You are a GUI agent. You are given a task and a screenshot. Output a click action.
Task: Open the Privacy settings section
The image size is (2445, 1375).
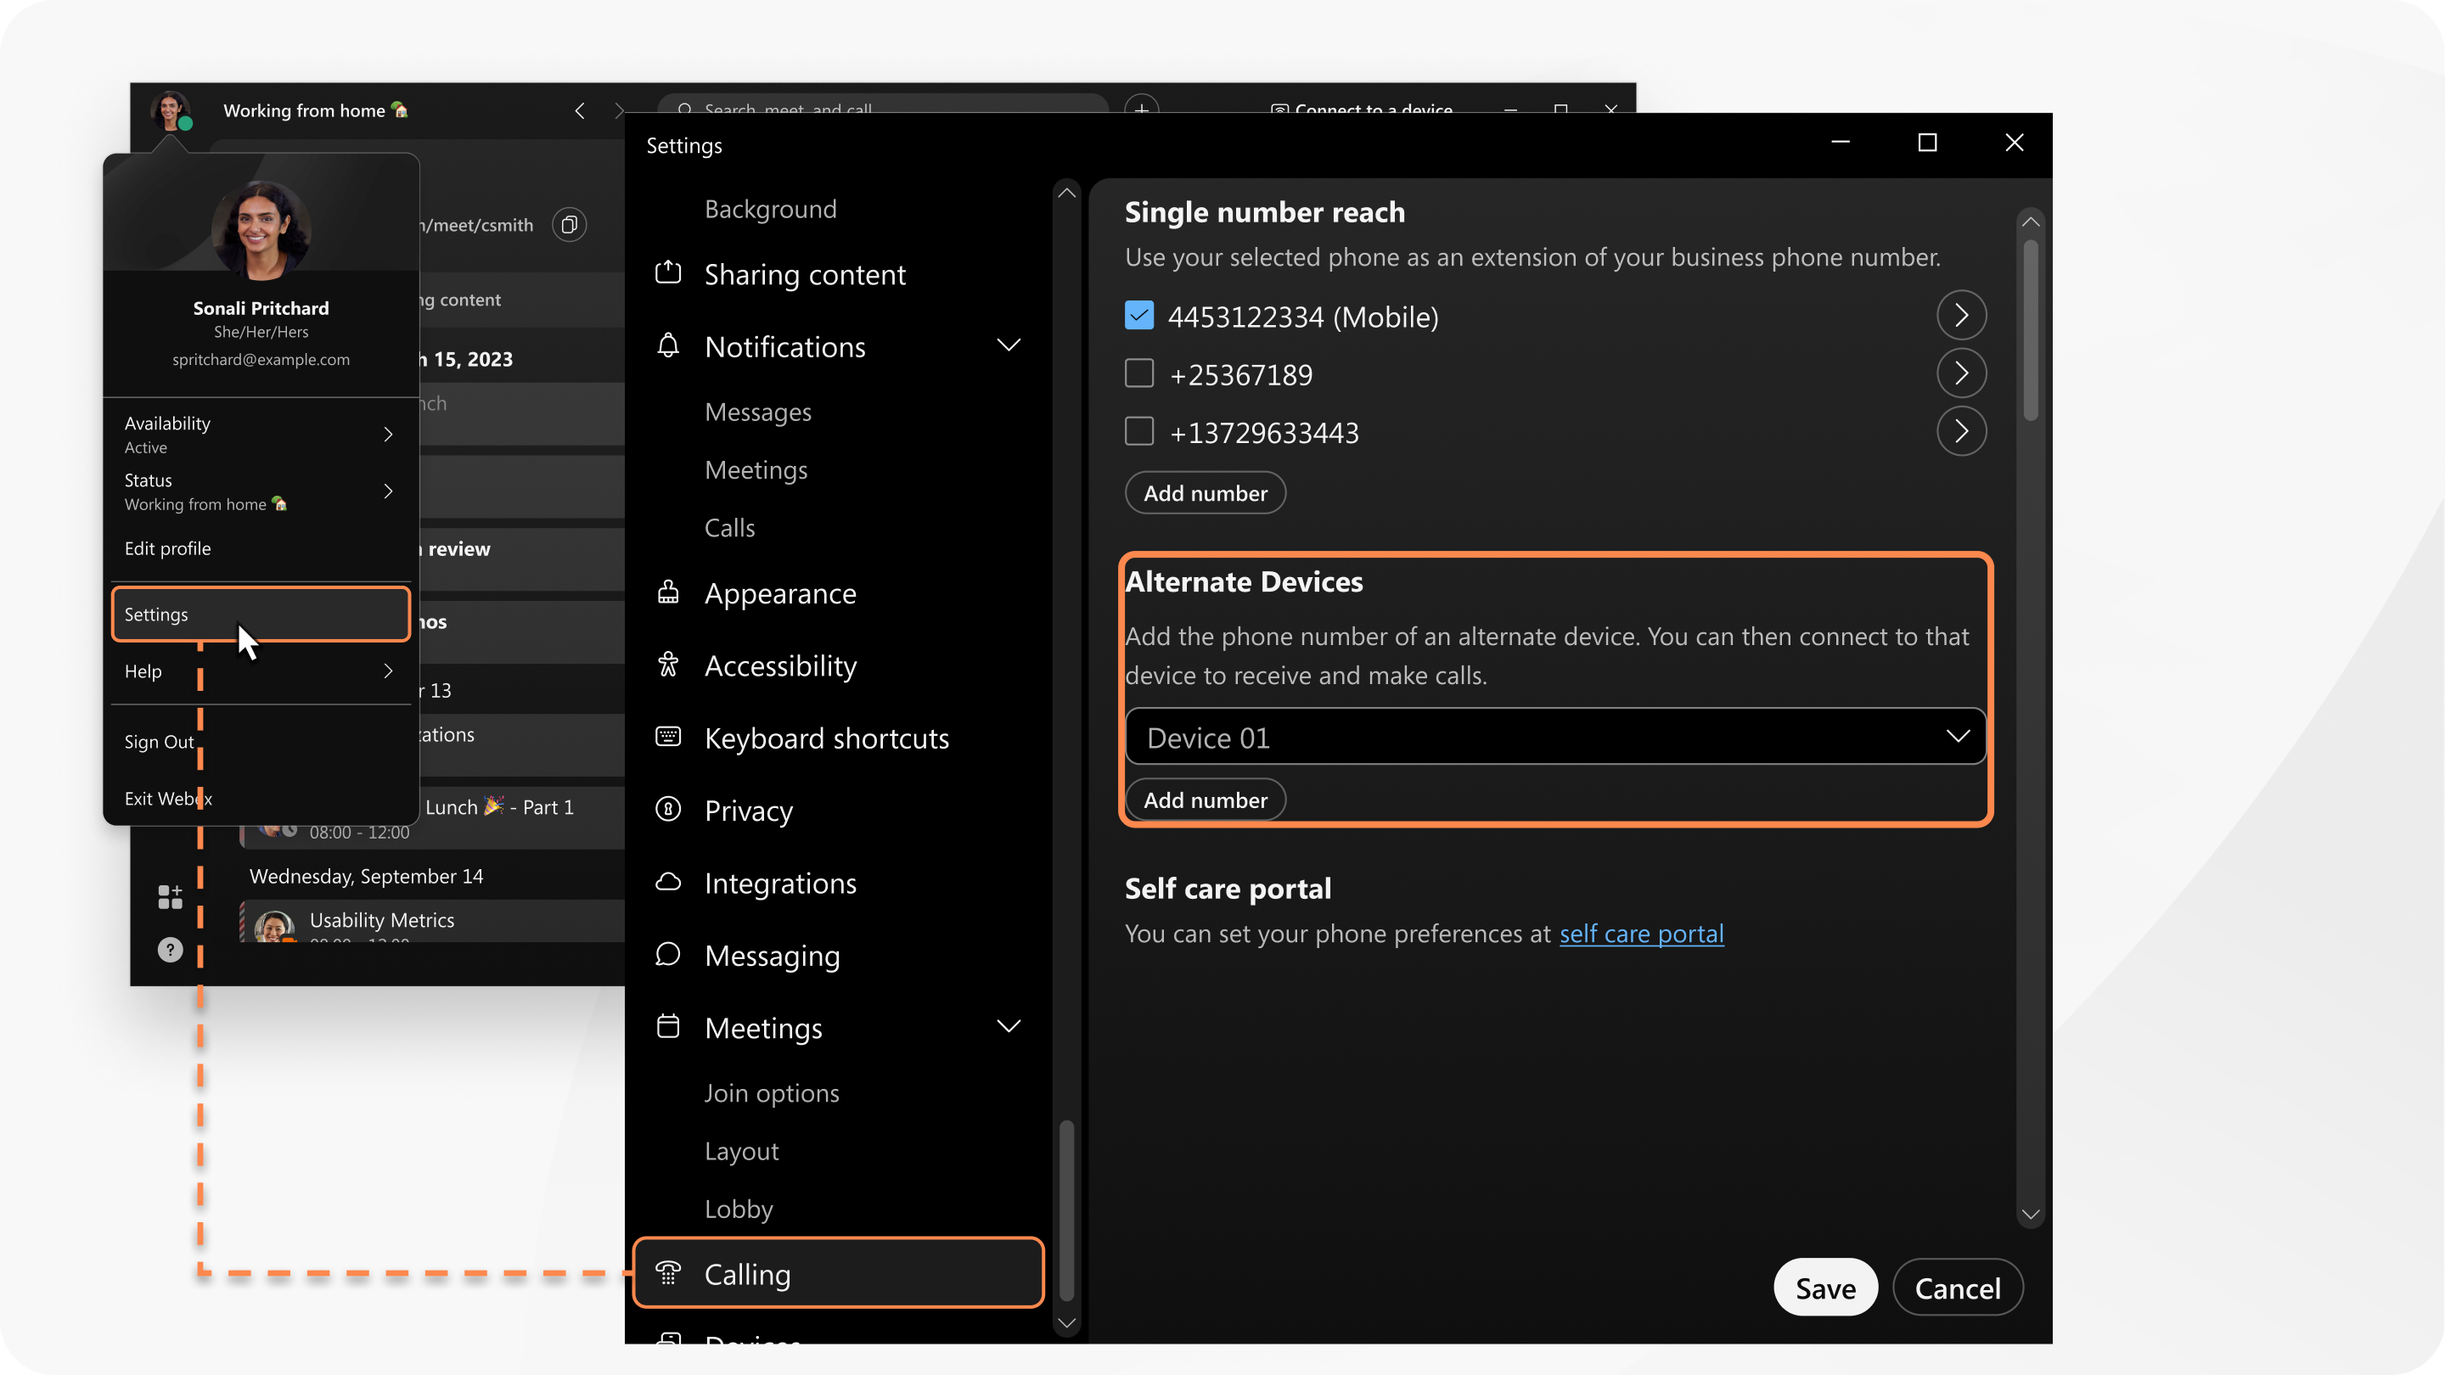(x=747, y=809)
